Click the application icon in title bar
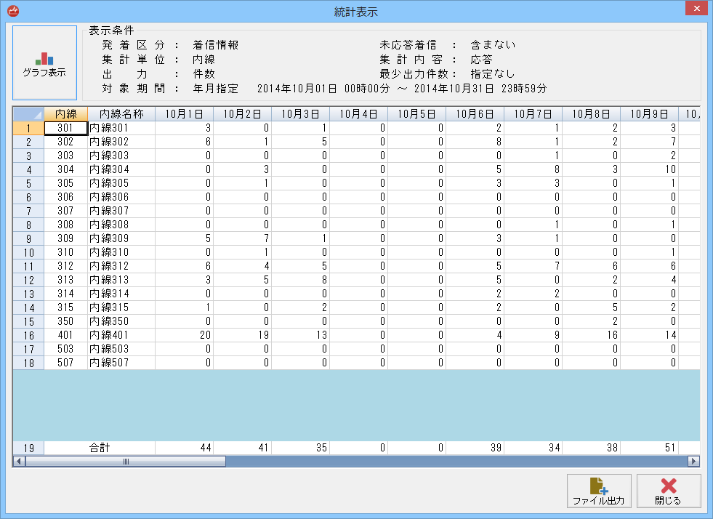The width and height of the screenshot is (713, 519). (12, 11)
